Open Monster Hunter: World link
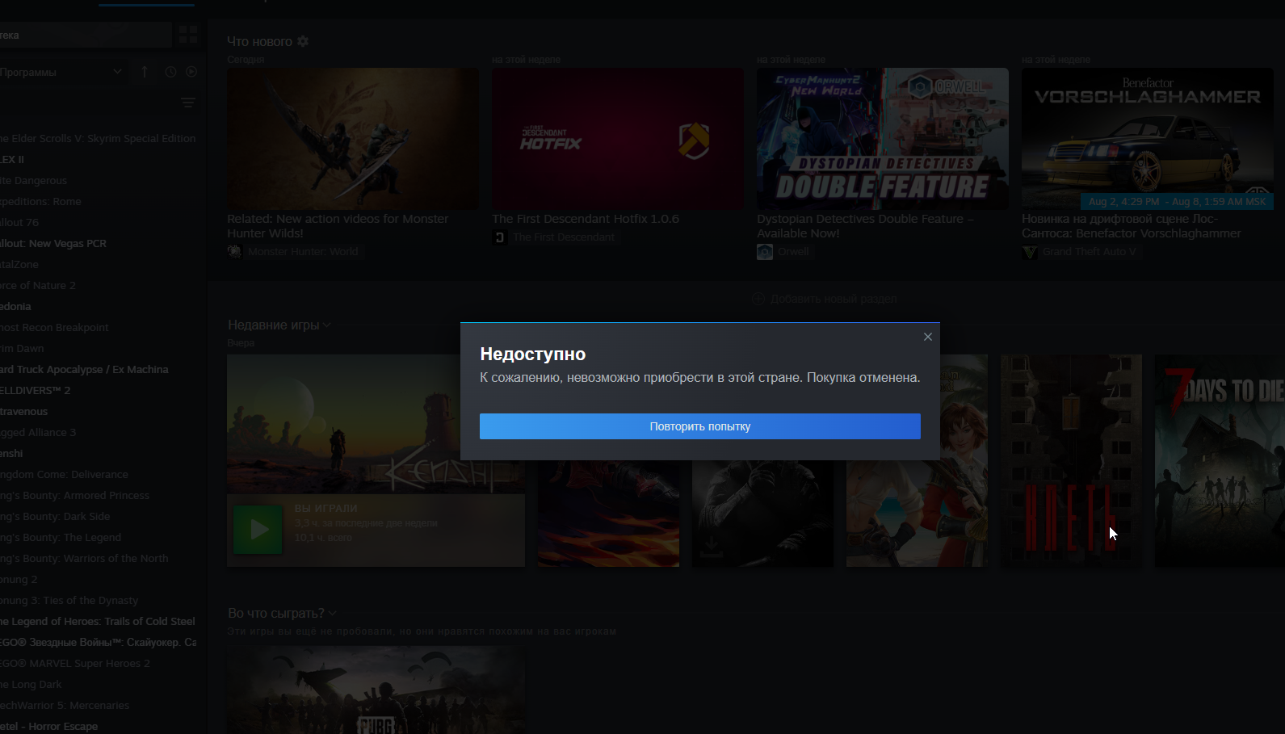The width and height of the screenshot is (1285, 734). 303,252
